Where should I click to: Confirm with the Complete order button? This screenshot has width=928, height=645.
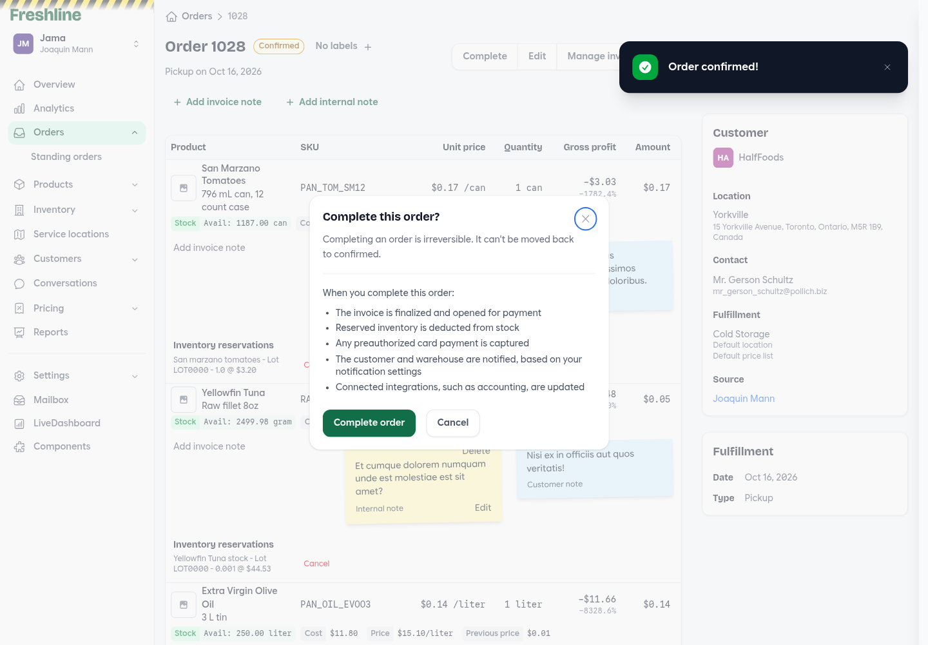(x=369, y=423)
